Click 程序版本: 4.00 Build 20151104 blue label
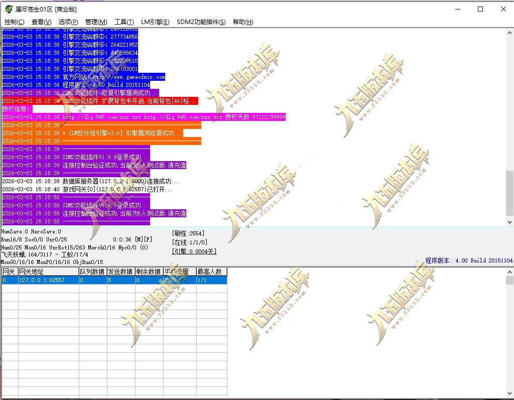514x400 pixels. click(x=469, y=260)
